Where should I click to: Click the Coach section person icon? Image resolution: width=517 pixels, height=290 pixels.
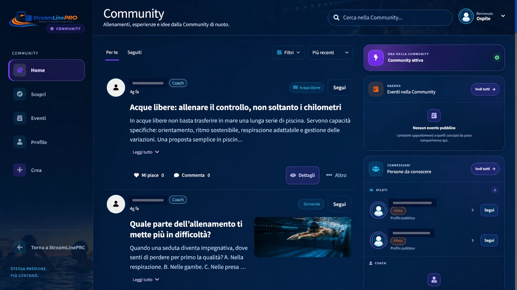pyautogui.click(x=434, y=280)
